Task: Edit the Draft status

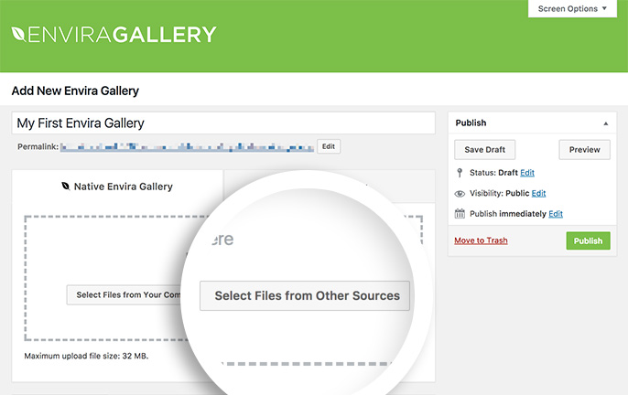Action: (527, 173)
